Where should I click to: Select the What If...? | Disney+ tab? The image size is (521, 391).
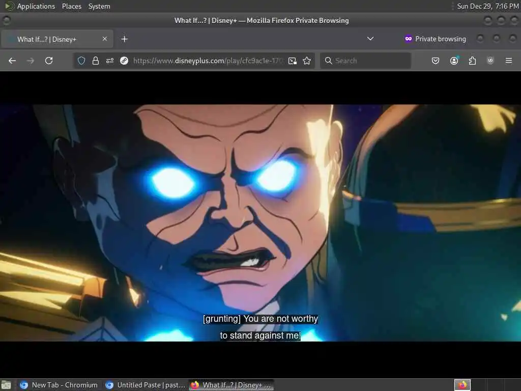[57, 39]
